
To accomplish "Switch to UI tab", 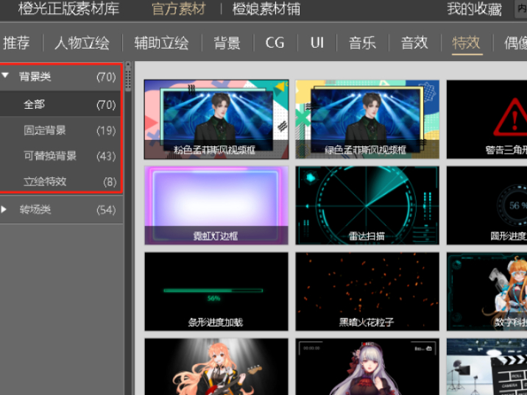I will pyautogui.click(x=317, y=43).
